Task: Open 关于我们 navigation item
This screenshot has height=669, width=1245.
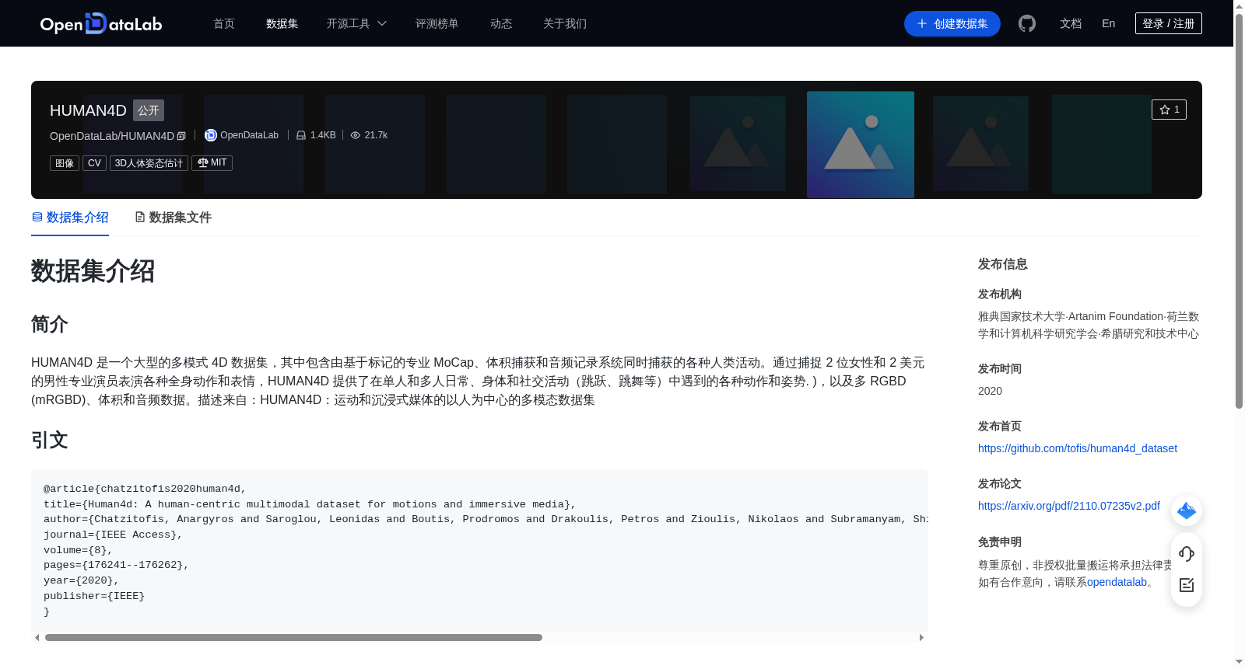Action: (565, 23)
